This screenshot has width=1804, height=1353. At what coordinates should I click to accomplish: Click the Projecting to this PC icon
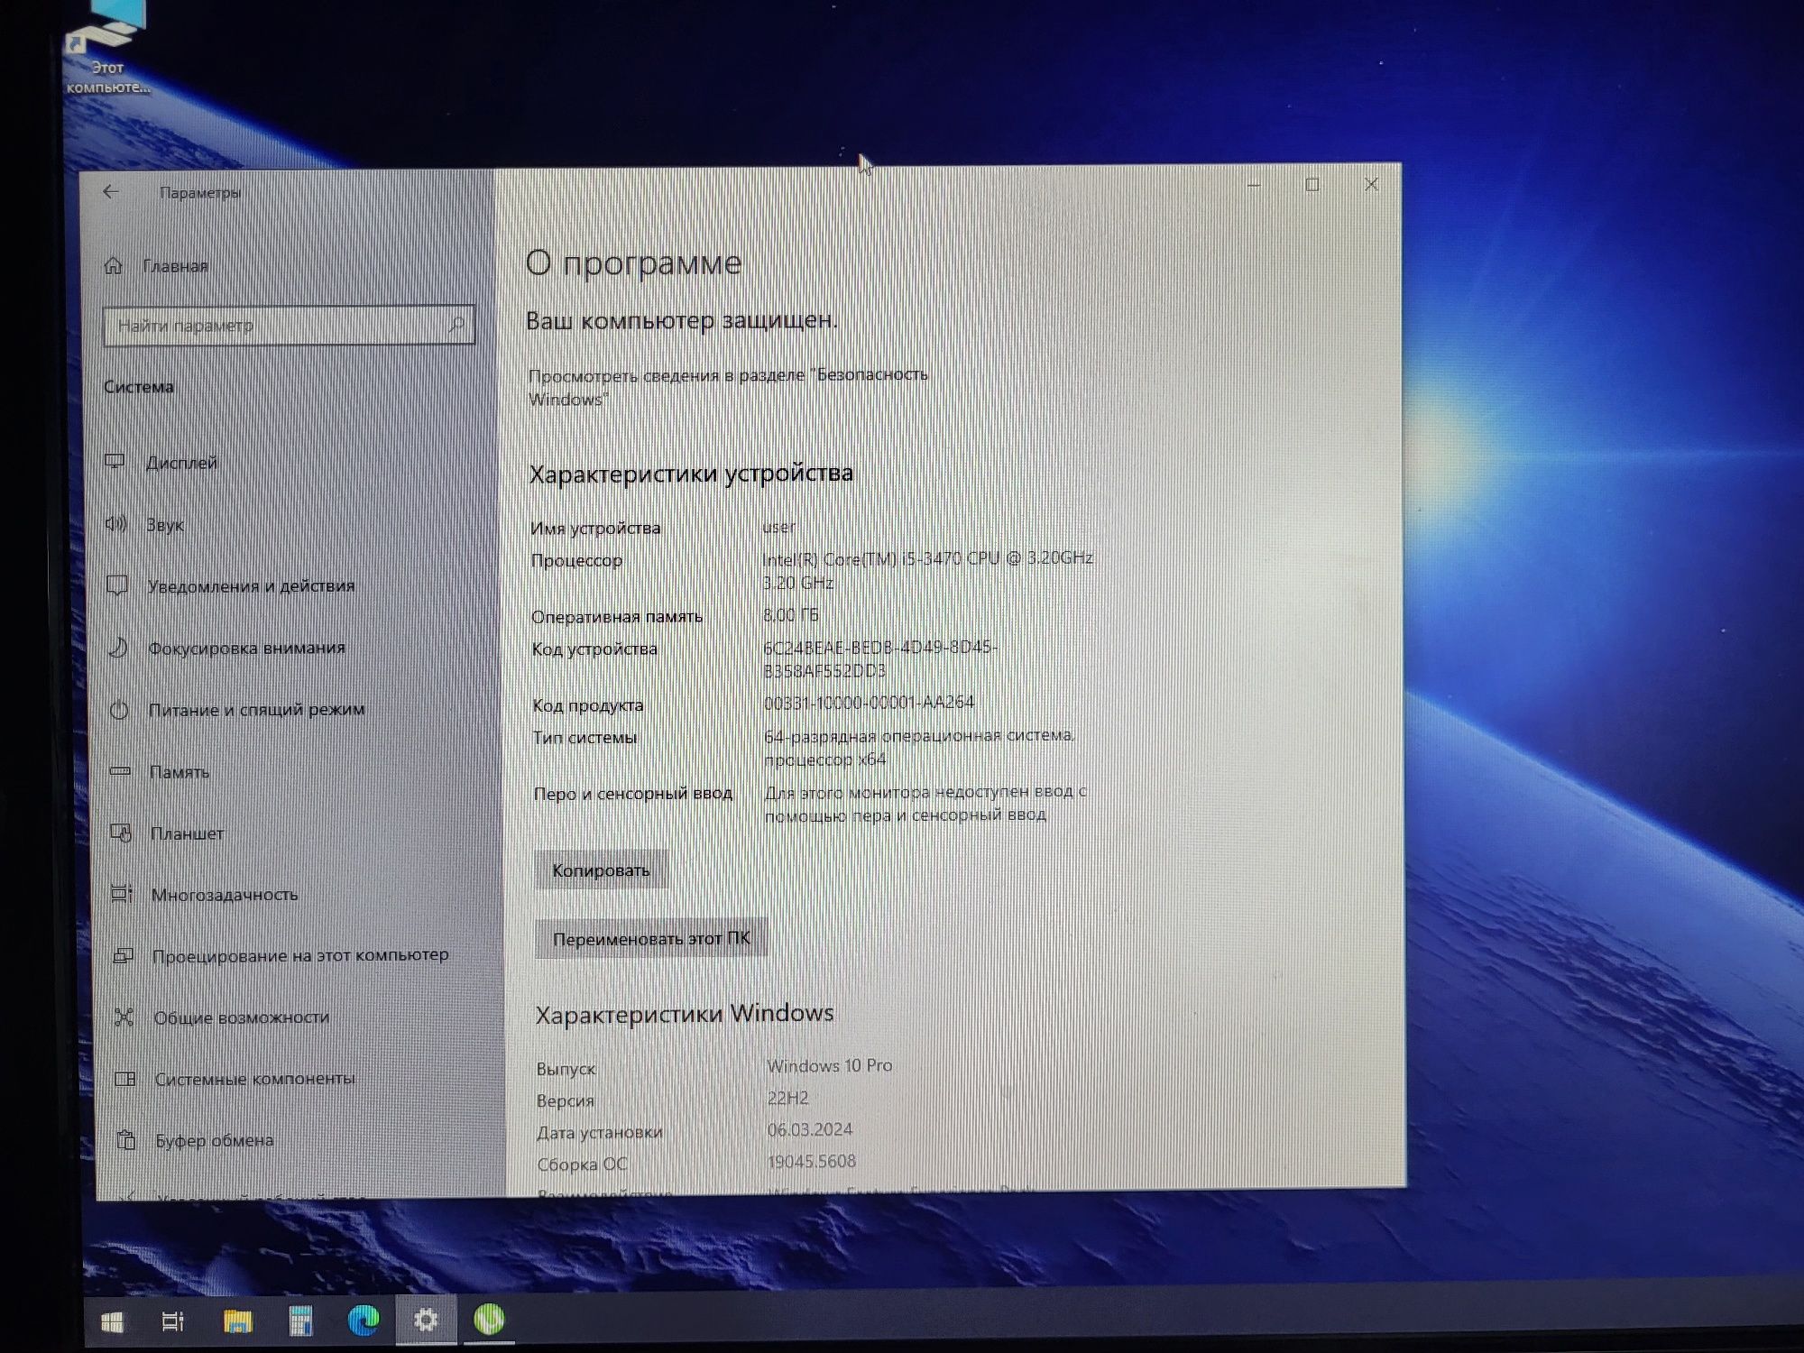[x=123, y=955]
